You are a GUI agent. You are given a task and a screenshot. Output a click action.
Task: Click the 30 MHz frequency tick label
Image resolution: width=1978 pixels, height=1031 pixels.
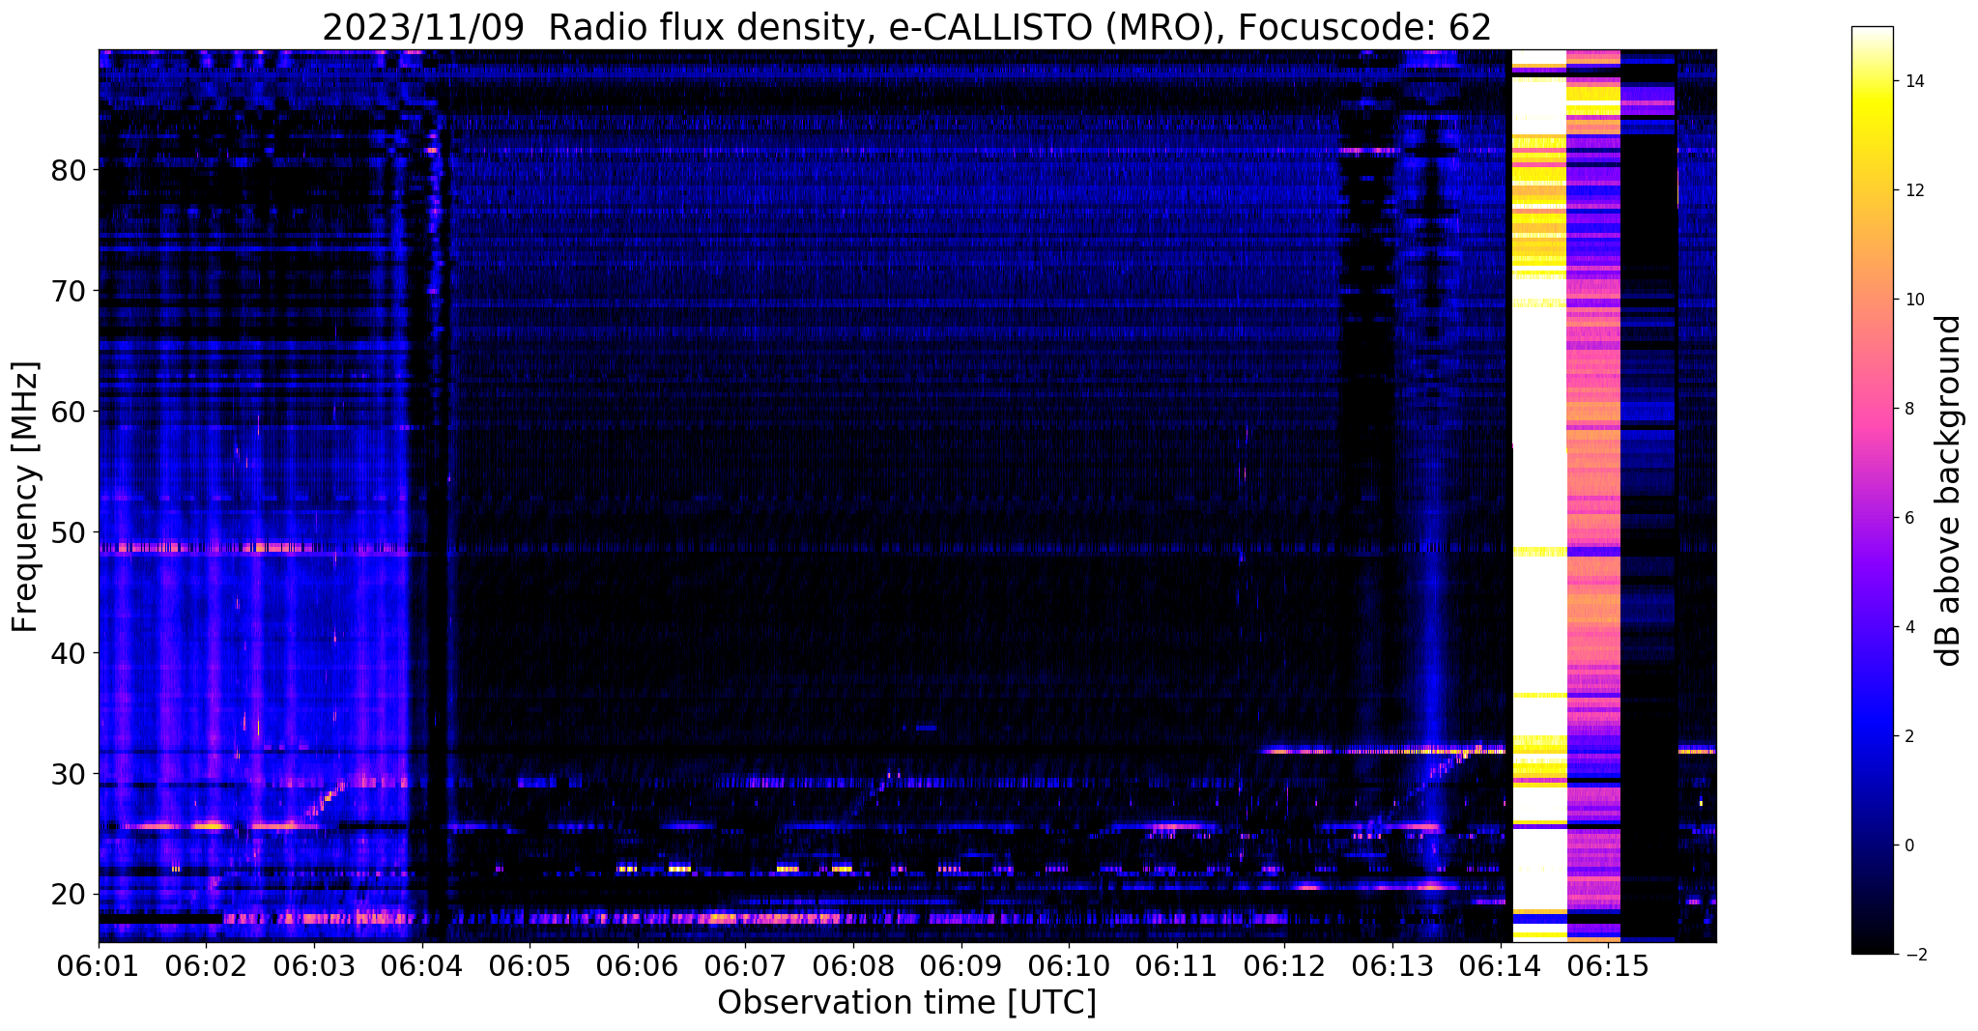click(69, 774)
